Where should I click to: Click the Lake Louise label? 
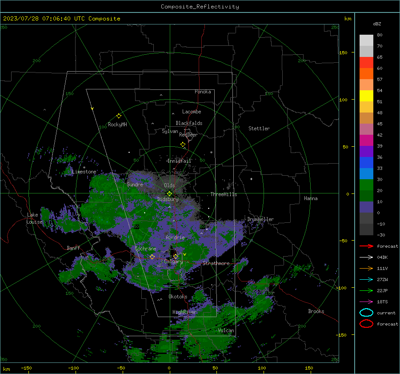pos(34,218)
